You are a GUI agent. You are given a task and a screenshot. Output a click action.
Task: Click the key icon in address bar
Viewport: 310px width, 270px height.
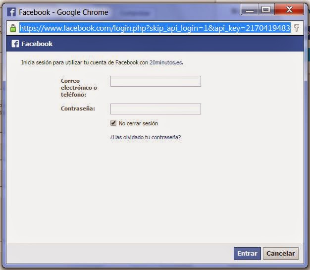pyautogui.click(x=296, y=28)
